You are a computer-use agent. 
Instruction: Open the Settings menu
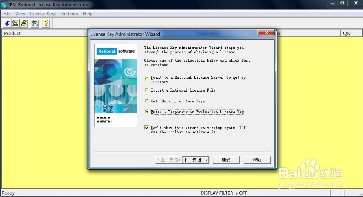point(70,14)
